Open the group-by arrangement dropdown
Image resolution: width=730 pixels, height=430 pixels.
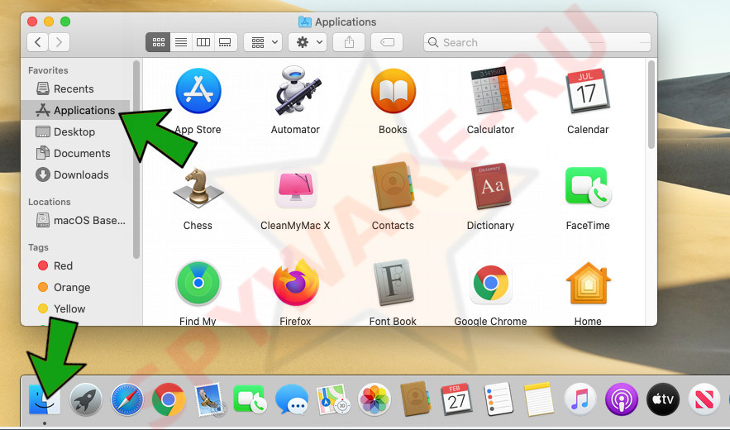[263, 42]
